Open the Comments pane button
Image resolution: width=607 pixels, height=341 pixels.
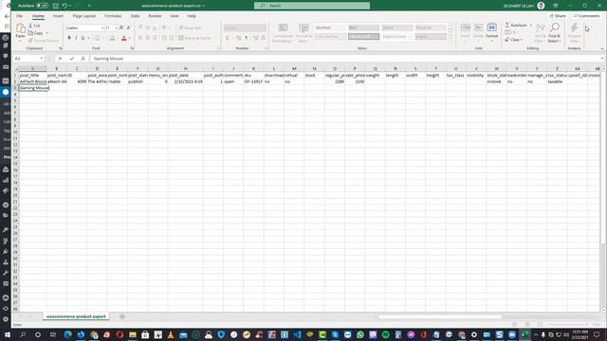[x=586, y=16]
